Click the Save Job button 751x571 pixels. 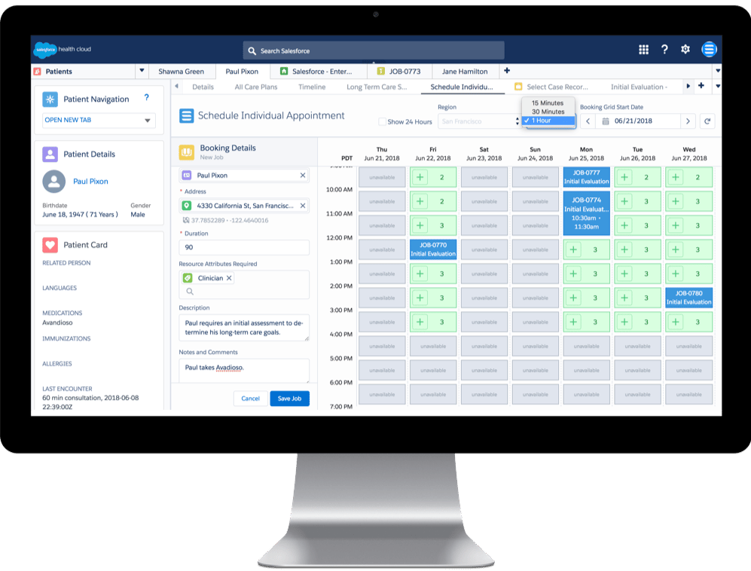(290, 398)
